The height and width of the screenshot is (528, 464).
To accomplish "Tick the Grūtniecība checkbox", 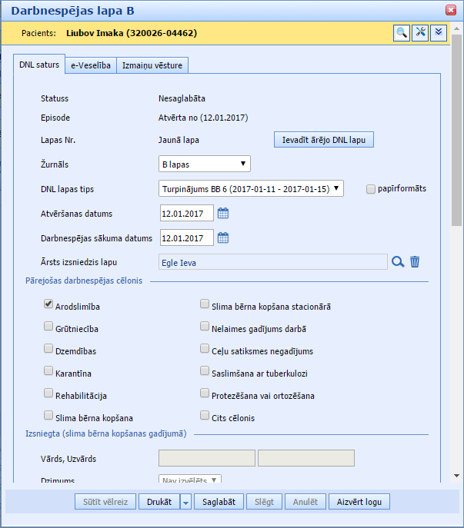I will tap(49, 328).
